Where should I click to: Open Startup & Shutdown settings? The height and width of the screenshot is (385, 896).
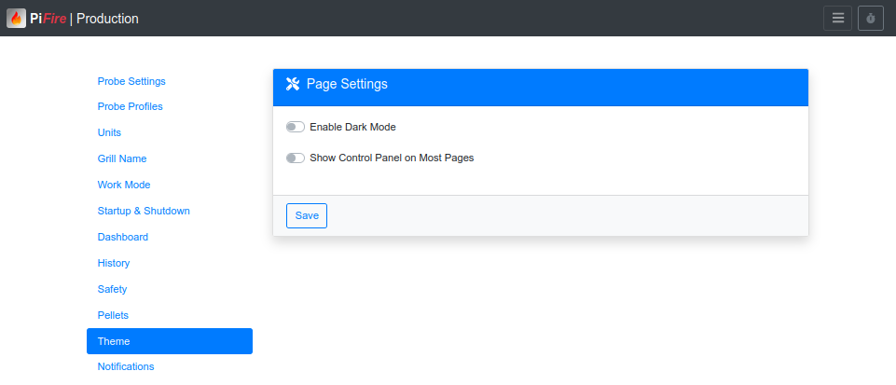click(x=144, y=211)
